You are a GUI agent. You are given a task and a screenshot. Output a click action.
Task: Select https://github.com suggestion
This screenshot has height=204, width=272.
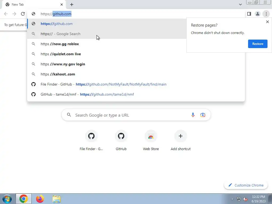pyautogui.click(x=107, y=24)
